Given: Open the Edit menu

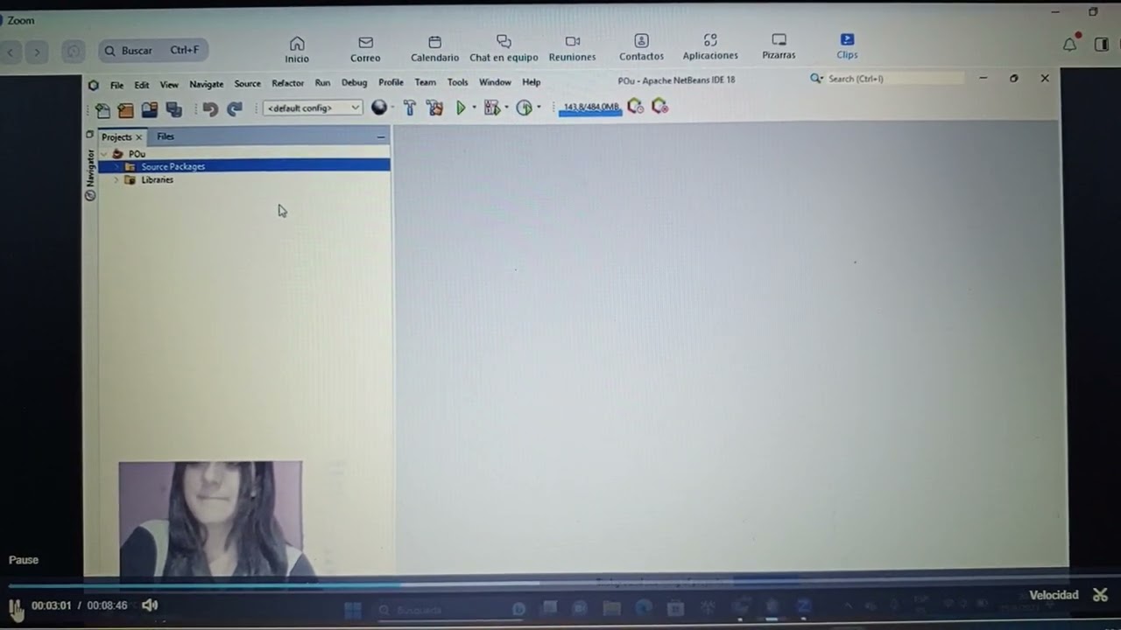Looking at the screenshot, I should 141,85.
